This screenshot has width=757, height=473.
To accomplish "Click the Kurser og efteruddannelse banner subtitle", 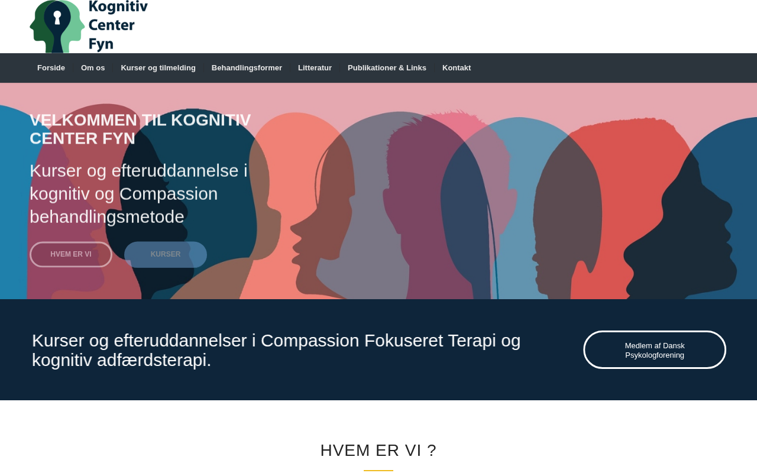I will coord(139,194).
